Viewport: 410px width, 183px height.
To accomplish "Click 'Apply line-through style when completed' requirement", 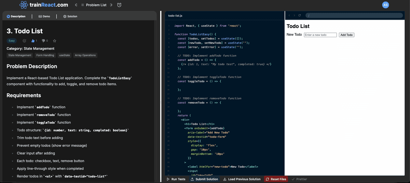I will pyautogui.click(x=50, y=169).
